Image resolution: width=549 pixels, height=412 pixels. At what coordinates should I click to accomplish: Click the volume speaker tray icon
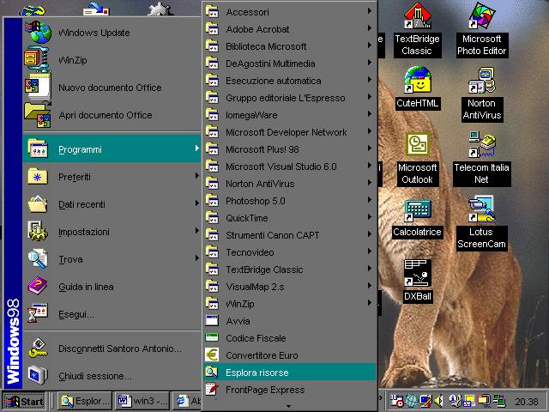[438, 400]
